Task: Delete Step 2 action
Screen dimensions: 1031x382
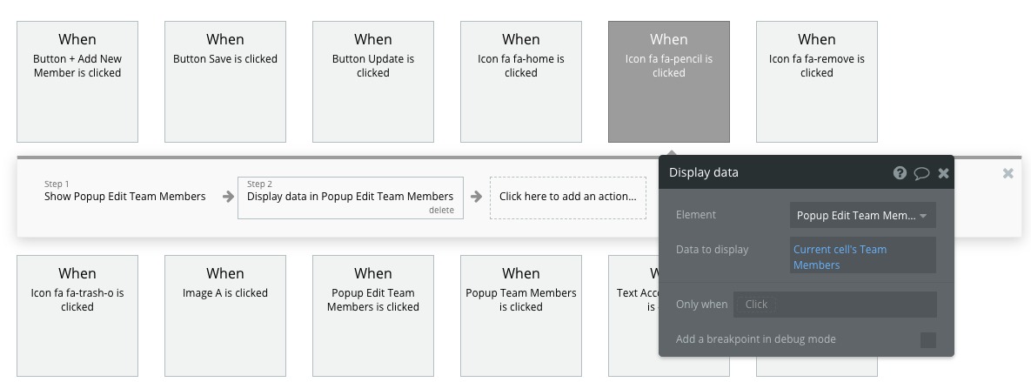Action: point(441,210)
